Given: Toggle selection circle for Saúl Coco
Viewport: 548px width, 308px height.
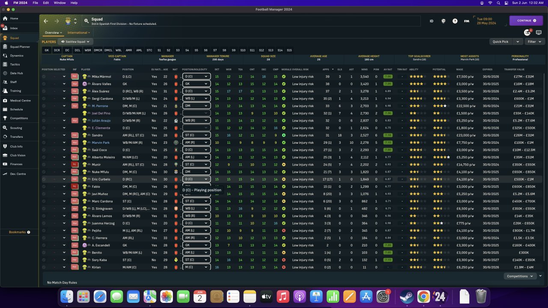Looking at the screenshot, I should point(44,150).
